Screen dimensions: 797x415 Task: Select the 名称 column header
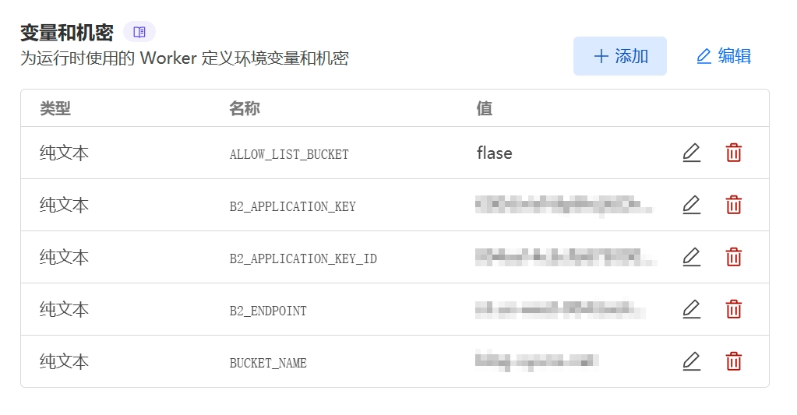pyautogui.click(x=245, y=108)
